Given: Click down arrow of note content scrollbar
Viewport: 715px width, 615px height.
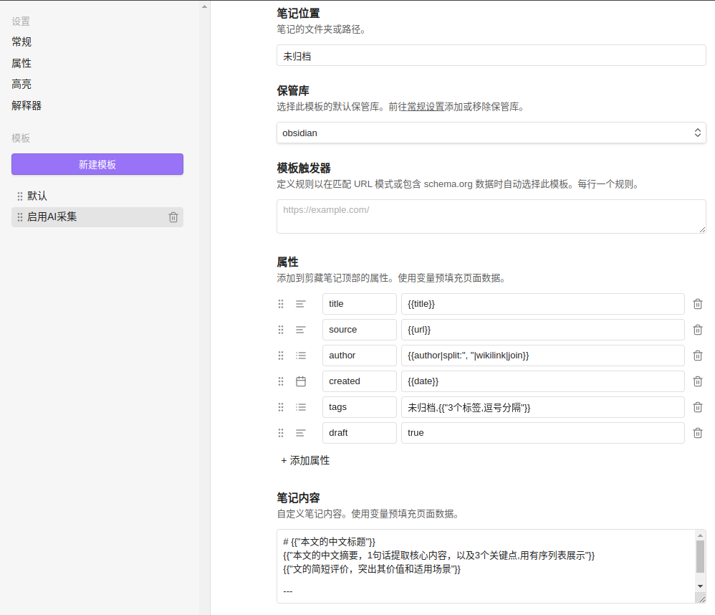Looking at the screenshot, I should (700, 586).
